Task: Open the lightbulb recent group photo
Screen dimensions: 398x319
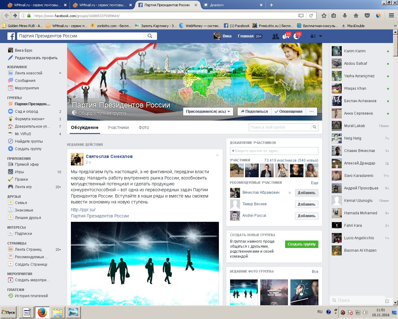Action: (x=304, y=293)
